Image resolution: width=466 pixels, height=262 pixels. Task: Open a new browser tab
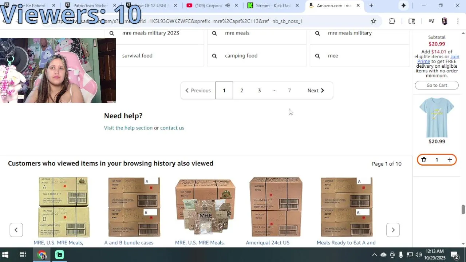coord(371,5)
